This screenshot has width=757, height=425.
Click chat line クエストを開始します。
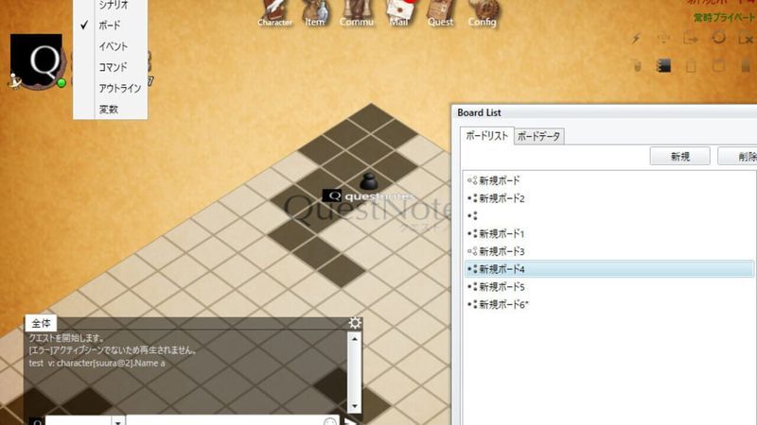click(x=66, y=338)
